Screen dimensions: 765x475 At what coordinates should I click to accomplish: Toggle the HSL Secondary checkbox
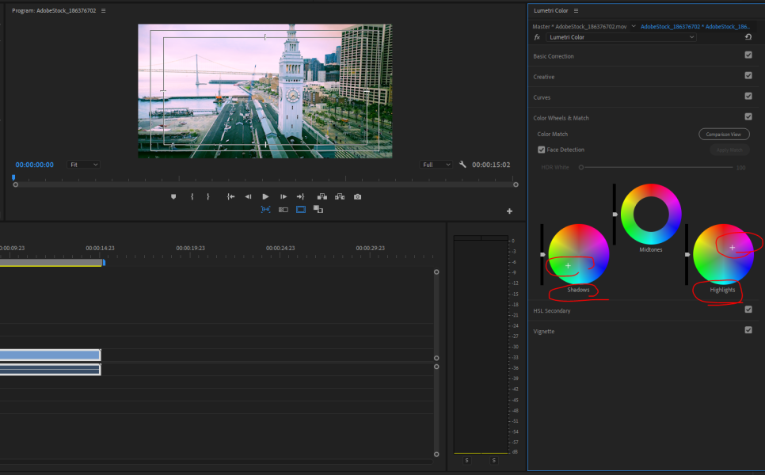click(x=748, y=310)
